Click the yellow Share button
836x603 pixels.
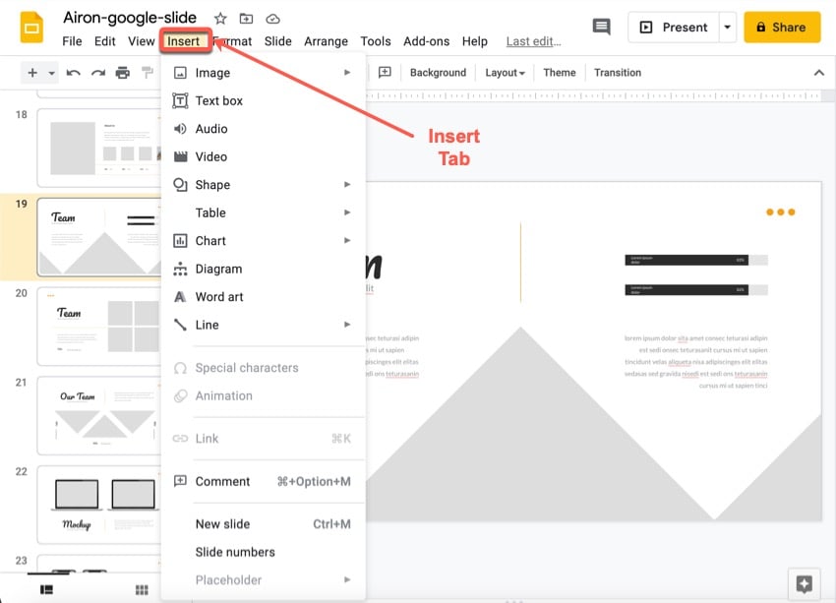tap(782, 28)
